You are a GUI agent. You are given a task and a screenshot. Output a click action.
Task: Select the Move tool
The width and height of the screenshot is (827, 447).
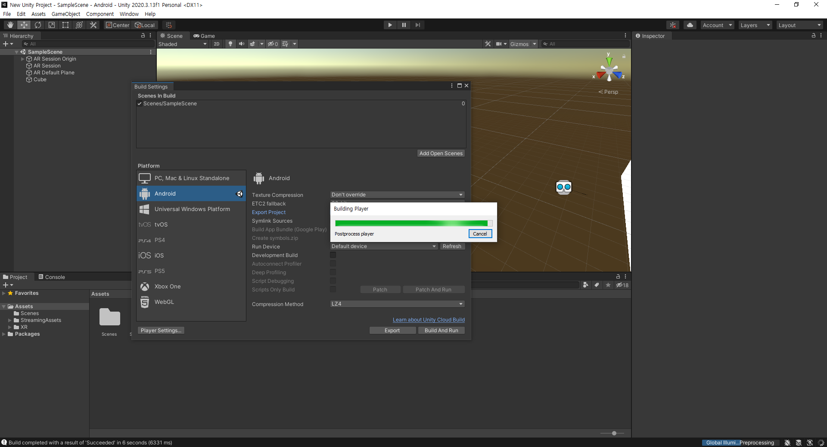click(x=24, y=25)
